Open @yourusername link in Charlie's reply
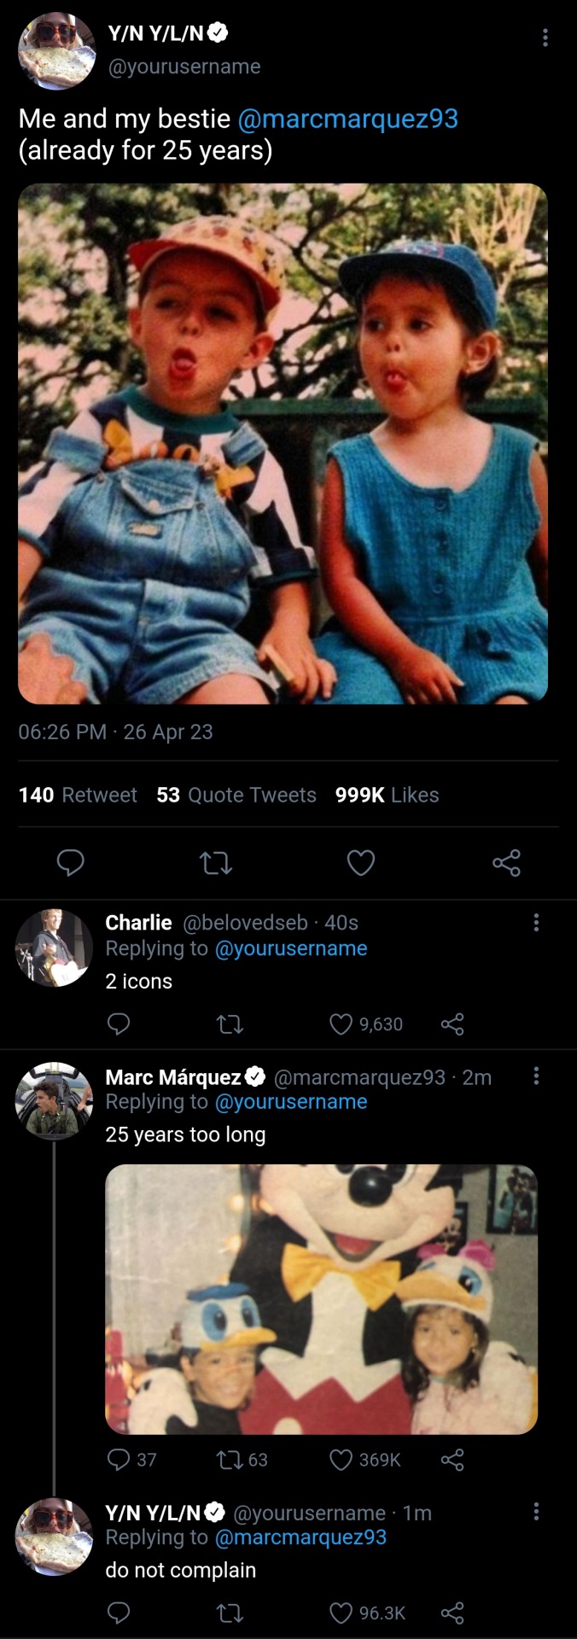This screenshot has width=577, height=1639. pos(291,948)
